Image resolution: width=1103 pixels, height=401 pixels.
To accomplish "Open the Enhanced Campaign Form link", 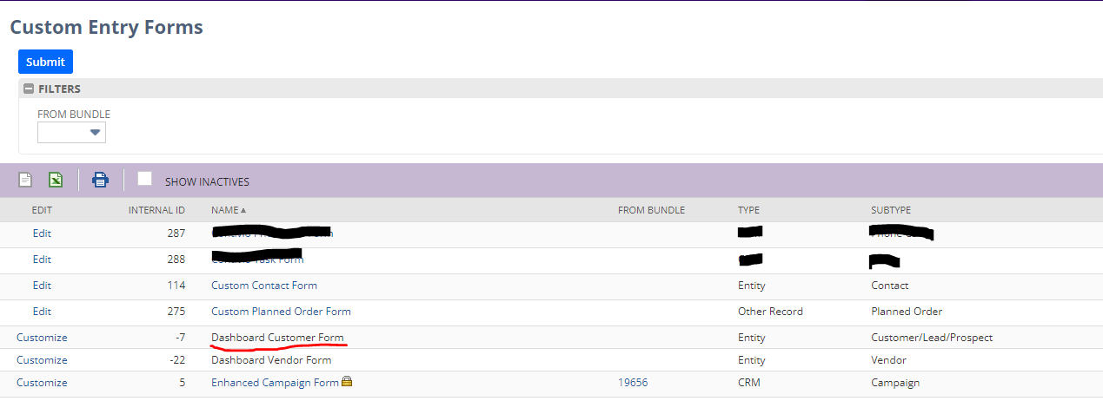I will [x=275, y=383].
